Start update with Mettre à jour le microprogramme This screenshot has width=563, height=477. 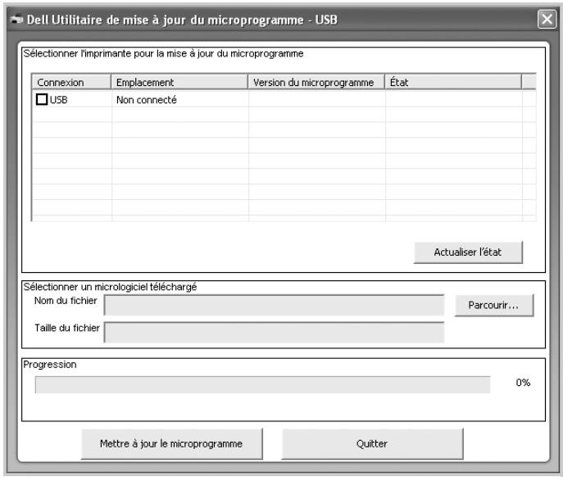171,443
